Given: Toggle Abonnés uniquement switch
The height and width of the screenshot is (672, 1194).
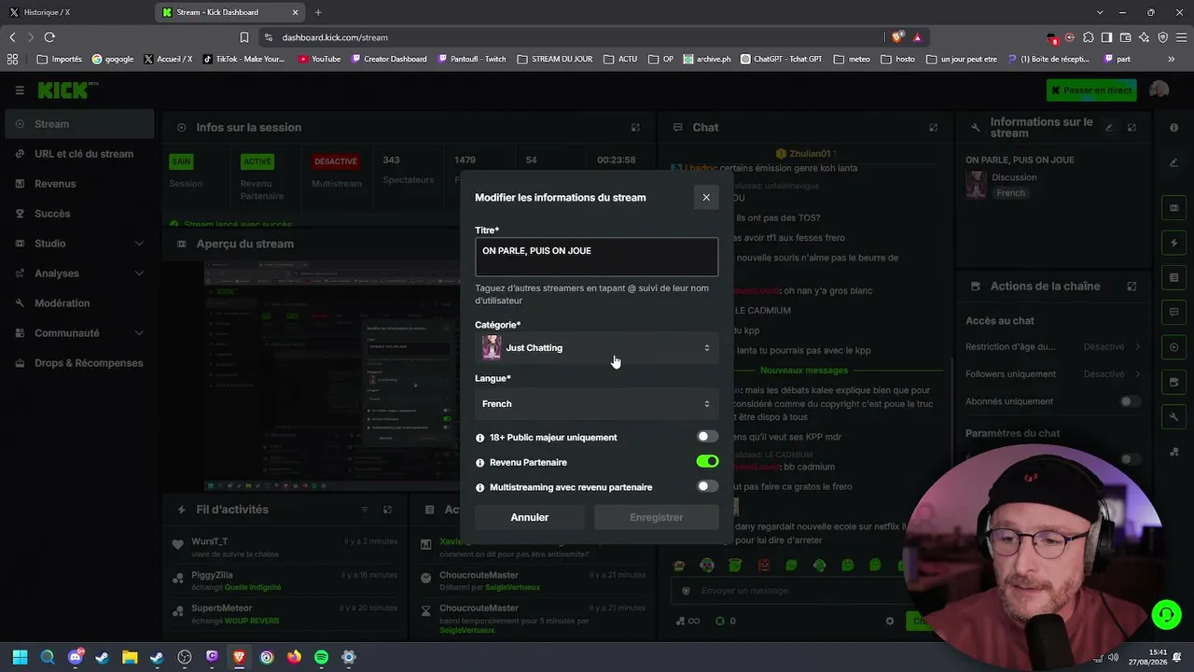Looking at the screenshot, I should [x=1130, y=401].
